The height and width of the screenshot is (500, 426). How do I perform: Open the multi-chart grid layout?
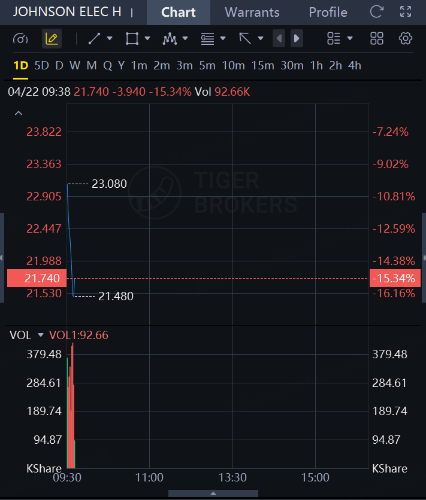pyautogui.click(x=377, y=39)
